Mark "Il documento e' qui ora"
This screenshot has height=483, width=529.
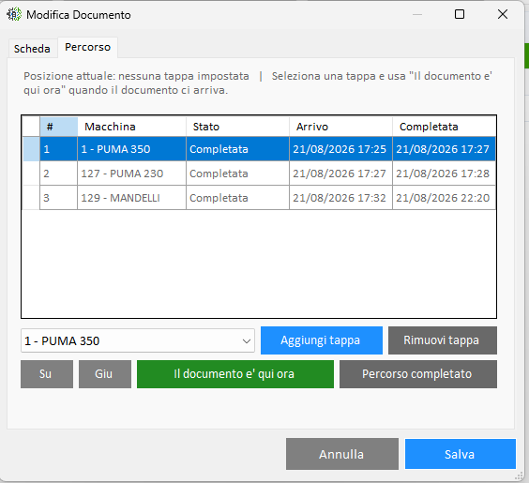click(x=235, y=374)
